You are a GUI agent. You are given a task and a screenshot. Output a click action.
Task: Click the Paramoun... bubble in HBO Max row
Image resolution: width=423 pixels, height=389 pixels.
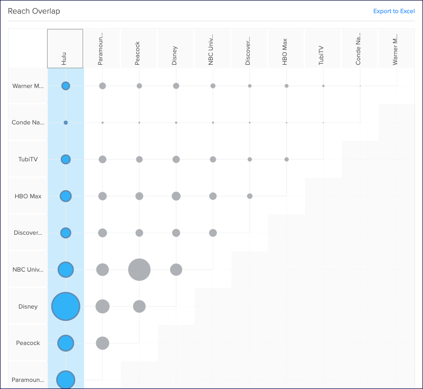coord(102,196)
